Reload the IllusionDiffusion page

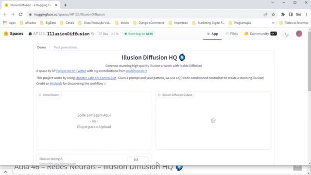(20, 14)
